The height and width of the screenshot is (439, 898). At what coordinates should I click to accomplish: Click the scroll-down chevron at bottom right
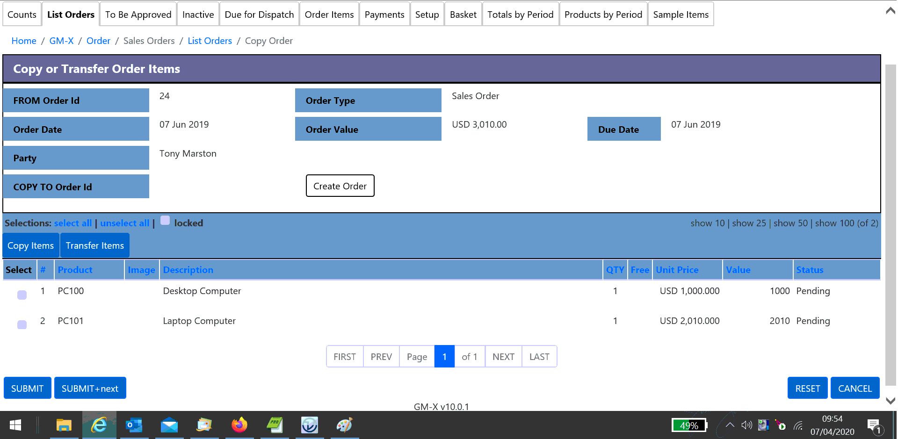pos(891,401)
